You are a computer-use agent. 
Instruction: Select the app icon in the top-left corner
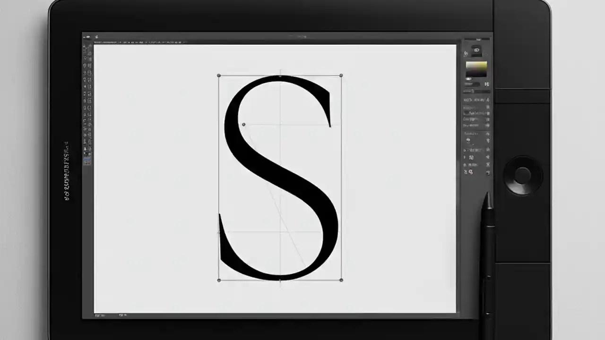[x=86, y=37]
